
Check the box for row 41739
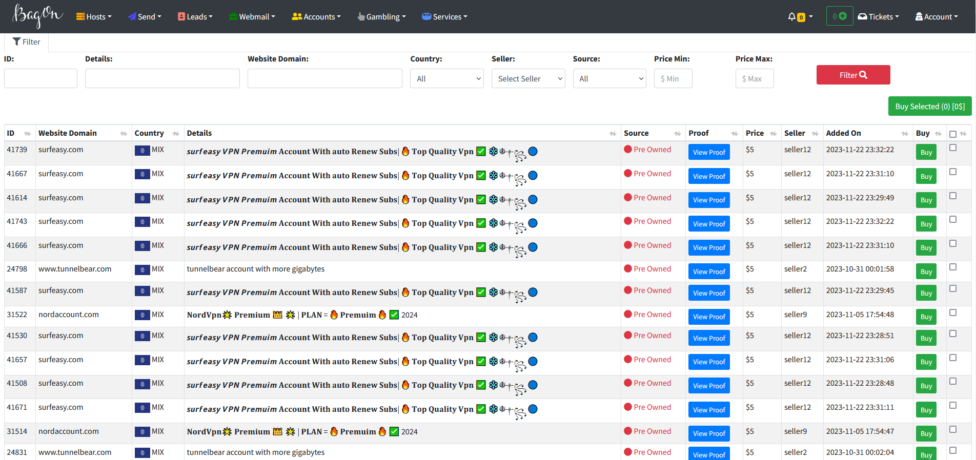(953, 148)
